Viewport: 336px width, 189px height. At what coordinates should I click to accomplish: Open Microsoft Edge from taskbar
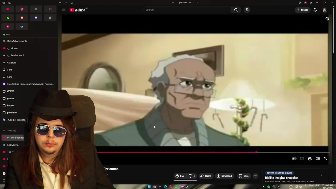(x=165, y=187)
